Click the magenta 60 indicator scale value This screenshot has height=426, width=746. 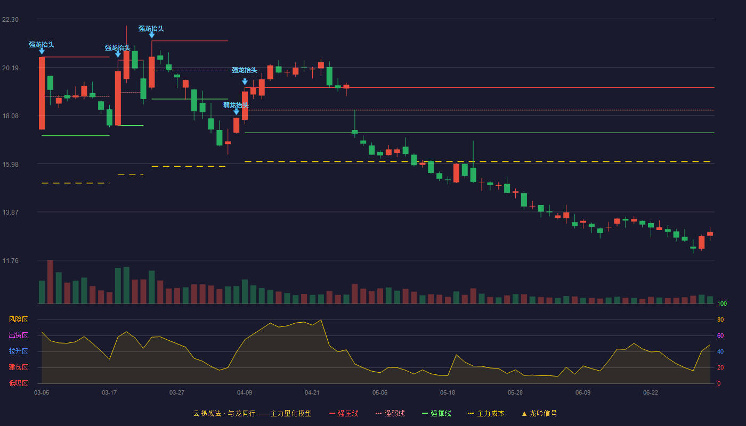720,336
